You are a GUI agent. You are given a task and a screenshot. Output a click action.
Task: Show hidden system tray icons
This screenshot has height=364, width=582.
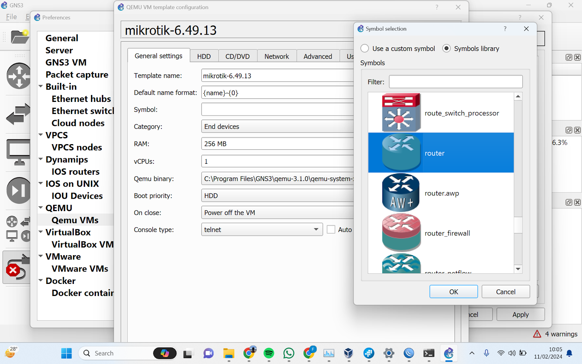tap(472, 353)
